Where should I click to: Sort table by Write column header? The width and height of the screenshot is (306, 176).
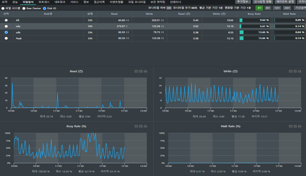click(149, 14)
